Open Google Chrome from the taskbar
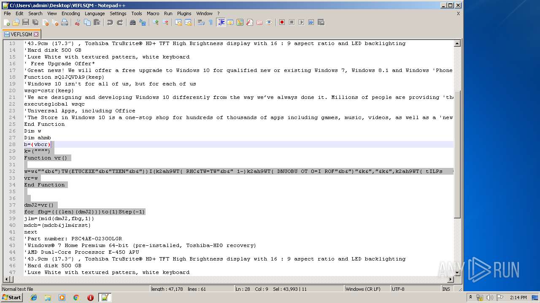Image resolution: width=540 pixels, height=303 pixels. tap(76, 298)
